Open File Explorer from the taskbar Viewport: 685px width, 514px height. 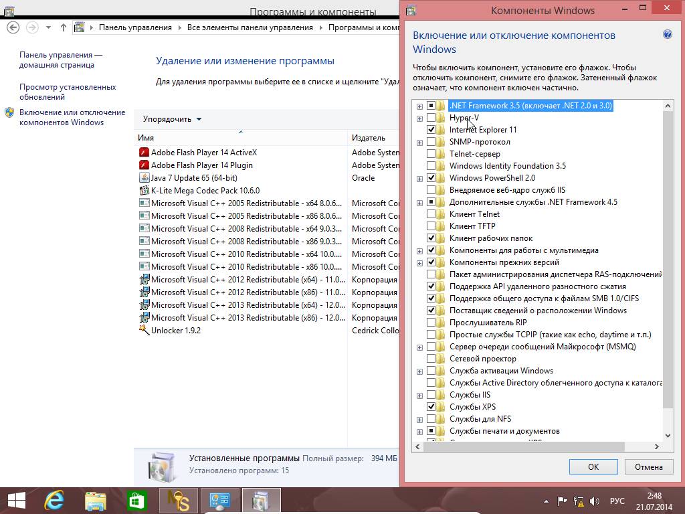pos(96,500)
